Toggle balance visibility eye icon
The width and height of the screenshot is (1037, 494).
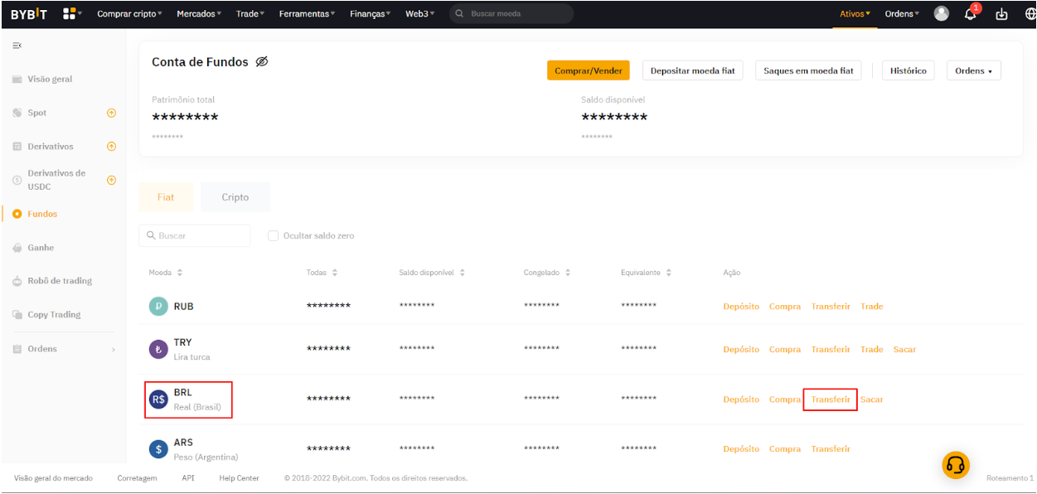coord(262,62)
